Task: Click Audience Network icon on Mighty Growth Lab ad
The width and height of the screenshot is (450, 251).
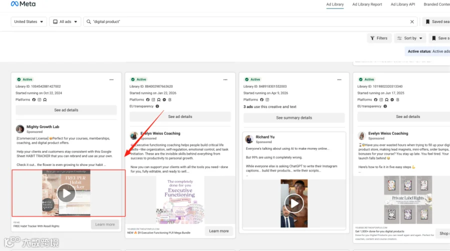Action: 45,100
